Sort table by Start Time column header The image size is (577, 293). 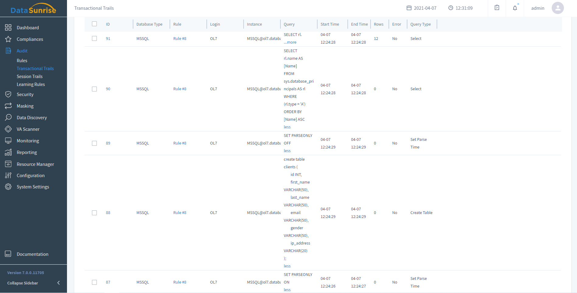point(330,24)
